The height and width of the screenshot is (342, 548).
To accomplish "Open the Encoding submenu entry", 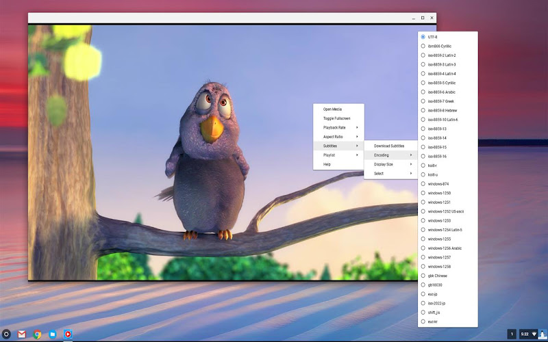I will (x=390, y=155).
